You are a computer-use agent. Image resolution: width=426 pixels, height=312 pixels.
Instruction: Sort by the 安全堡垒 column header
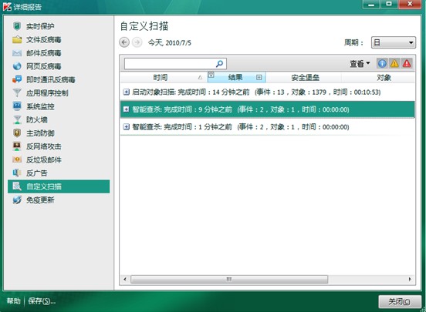pyautogui.click(x=305, y=78)
